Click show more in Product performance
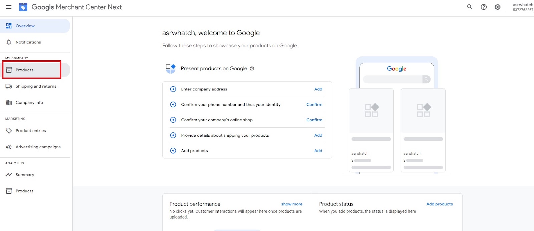This screenshot has width=534, height=231. [292, 204]
